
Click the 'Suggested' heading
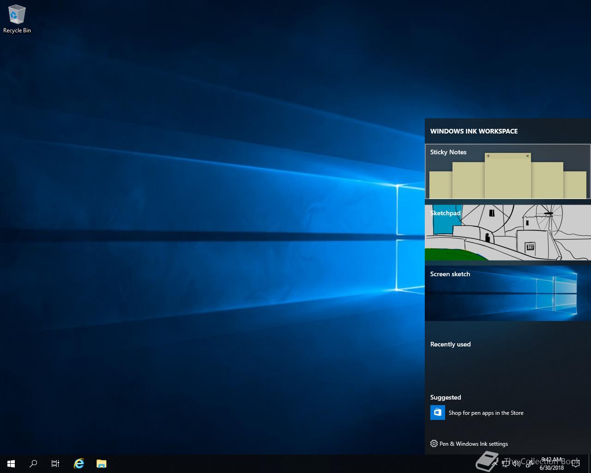[x=446, y=397]
